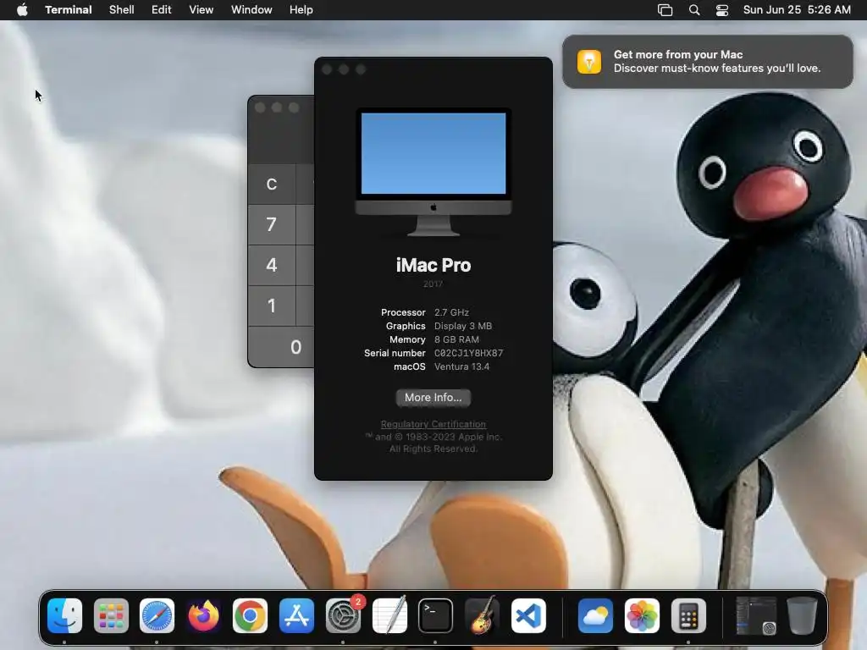Click the Get more from your Mac notification

tap(708, 61)
